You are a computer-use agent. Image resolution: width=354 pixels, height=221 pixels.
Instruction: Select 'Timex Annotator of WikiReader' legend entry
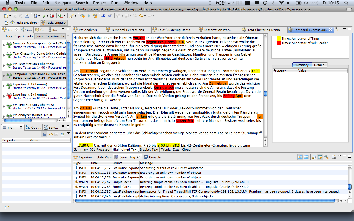pyautogui.click(x=304, y=43)
